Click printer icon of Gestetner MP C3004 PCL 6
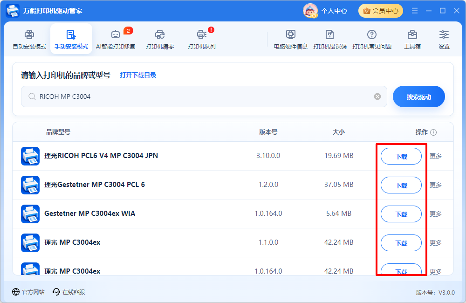This screenshot has height=303, width=466. [x=30, y=185]
